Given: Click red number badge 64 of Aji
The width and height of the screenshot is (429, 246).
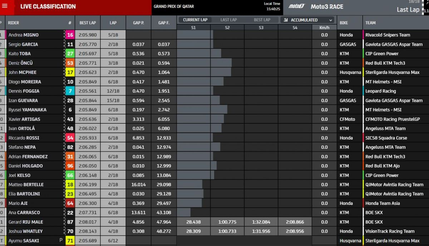Looking at the screenshot, I should (x=70, y=203).
